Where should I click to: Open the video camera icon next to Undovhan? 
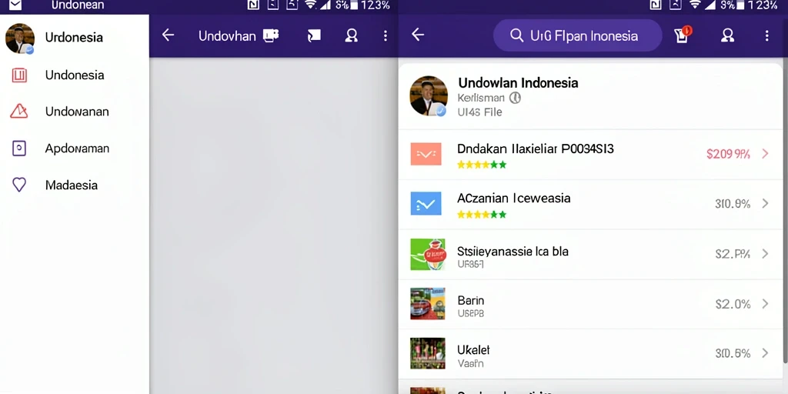(x=271, y=35)
